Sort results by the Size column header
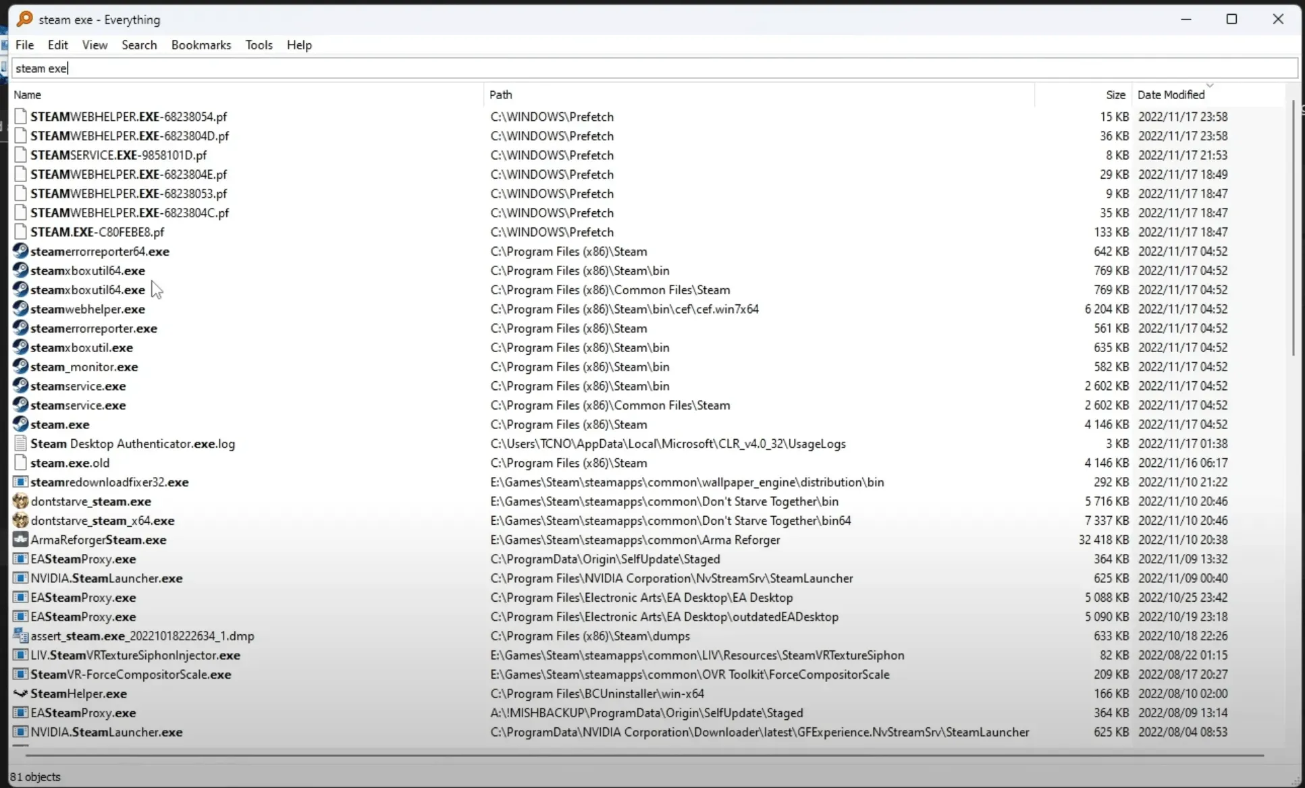 (1083, 94)
